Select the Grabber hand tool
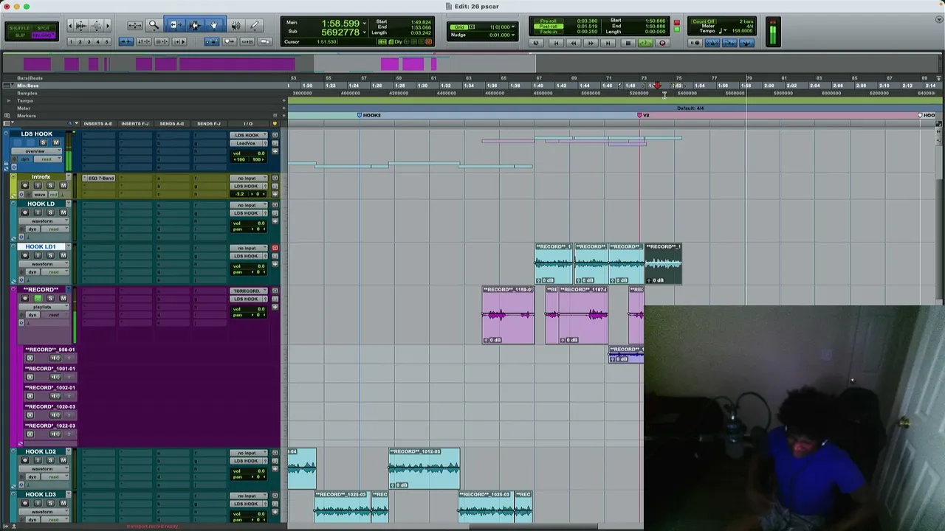945x531 pixels. [214, 26]
